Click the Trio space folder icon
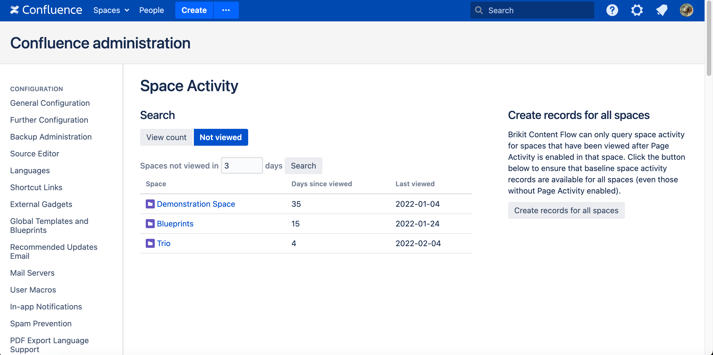 150,243
